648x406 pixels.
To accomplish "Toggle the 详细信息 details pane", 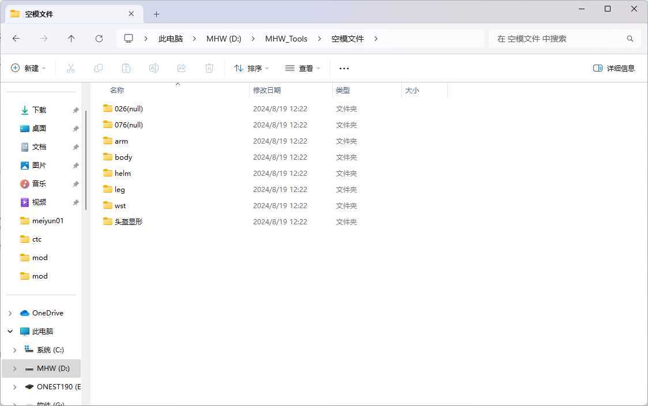I will click(614, 68).
